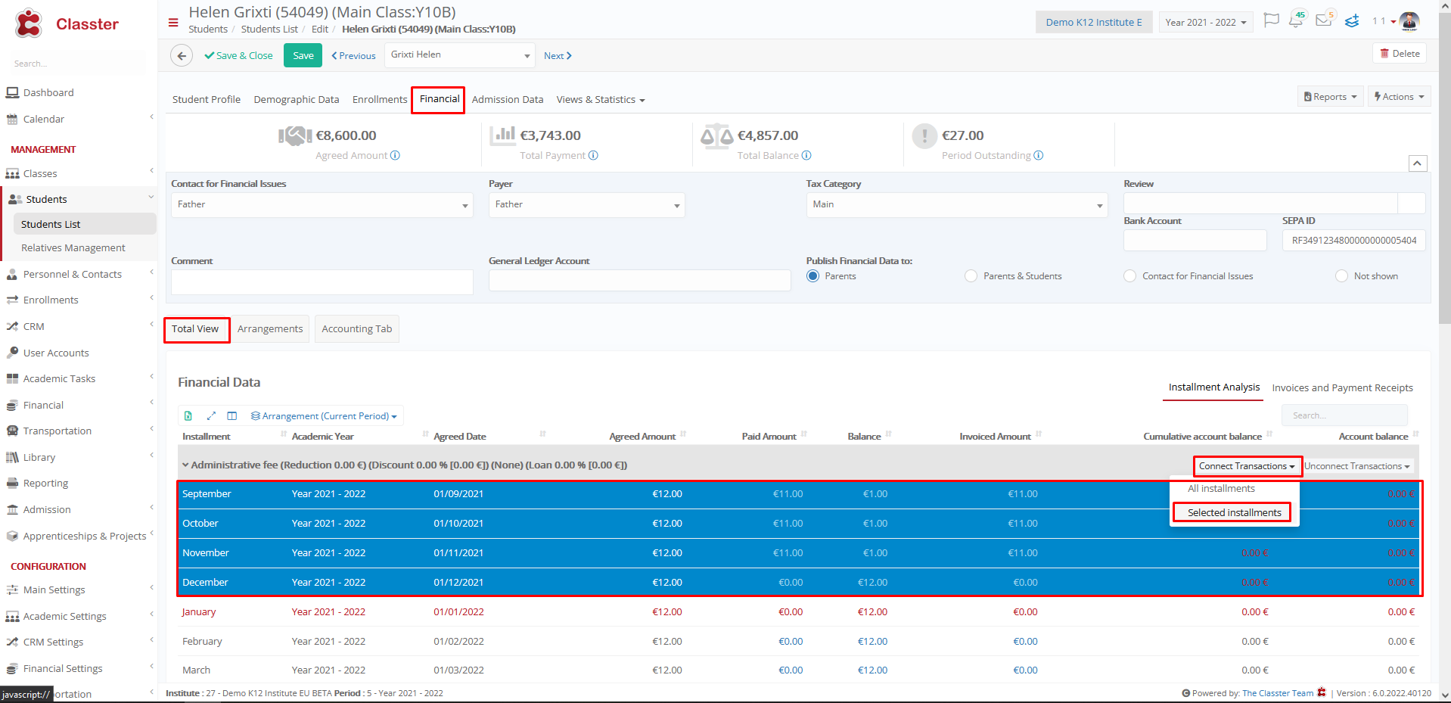The width and height of the screenshot is (1451, 703).
Task: Open the Tax Category dropdown
Action: 957,204
